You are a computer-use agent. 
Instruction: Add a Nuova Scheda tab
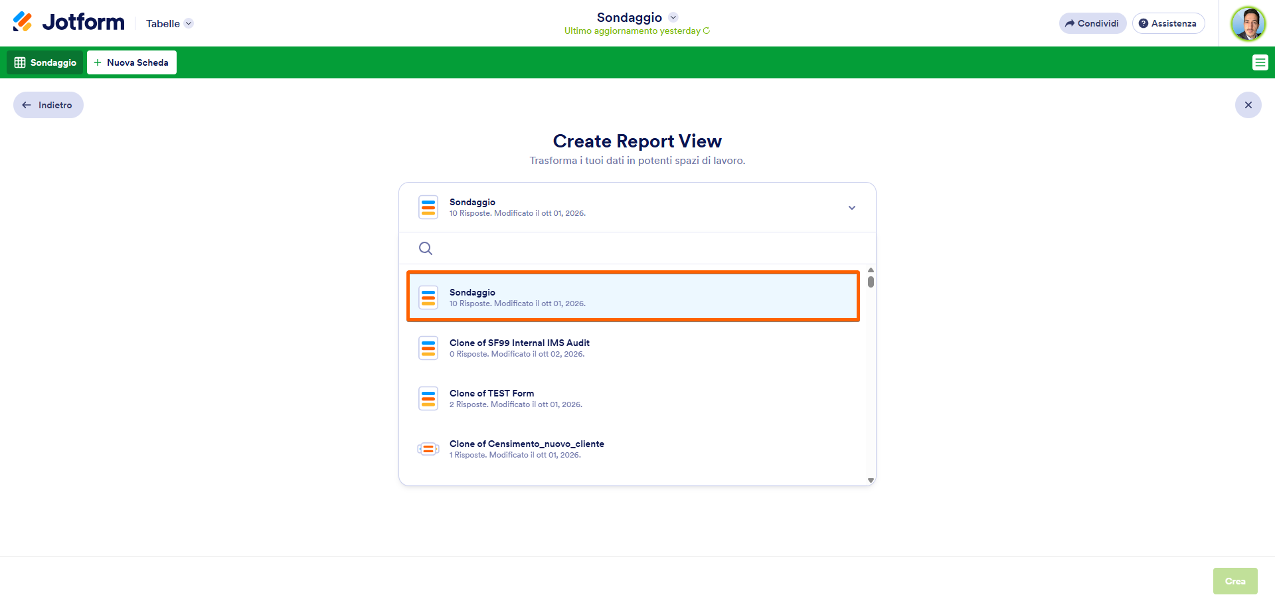point(131,62)
